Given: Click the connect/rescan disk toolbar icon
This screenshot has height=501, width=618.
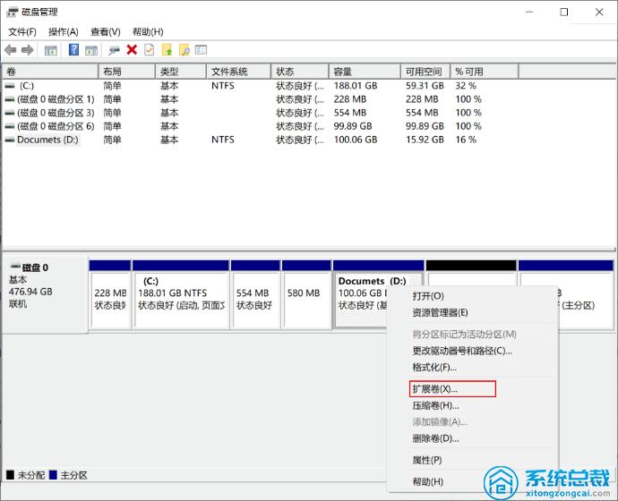Looking at the screenshot, I should 114,50.
